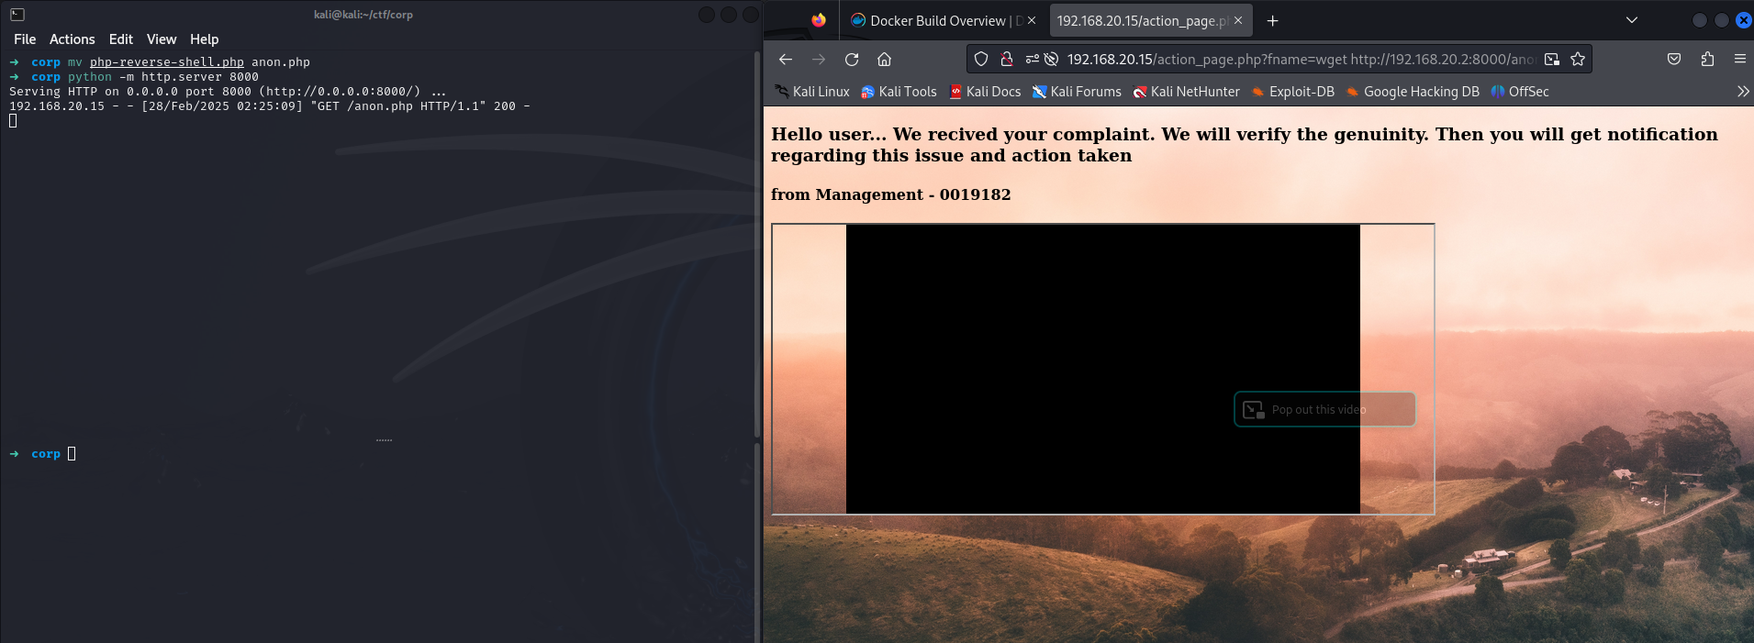Image resolution: width=1754 pixels, height=643 pixels.
Task: Switch to Docker Build Overview tab
Action: [943, 20]
